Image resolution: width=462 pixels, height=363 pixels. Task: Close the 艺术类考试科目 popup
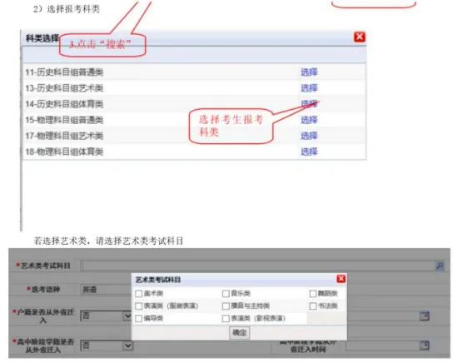click(341, 278)
